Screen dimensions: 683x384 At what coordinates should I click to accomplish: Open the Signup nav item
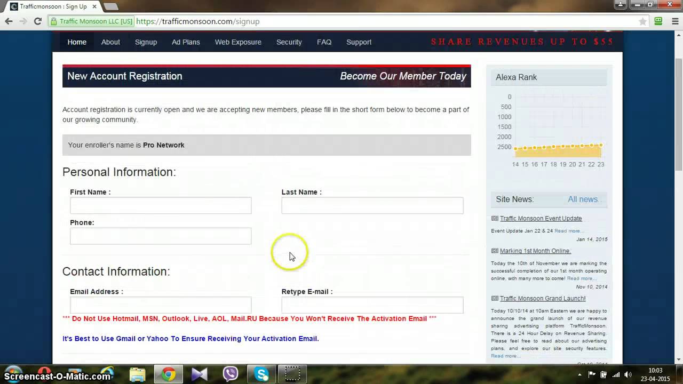[146, 42]
